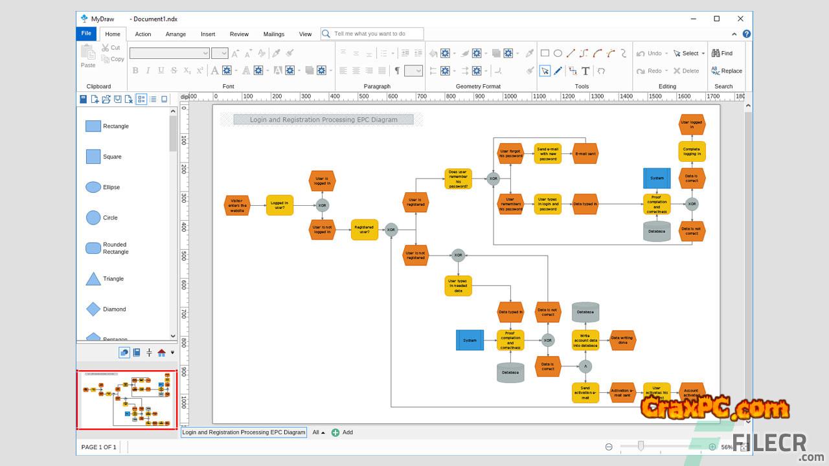Screen dimensions: 829x466
Task: Open the File menu
Action: click(85, 34)
